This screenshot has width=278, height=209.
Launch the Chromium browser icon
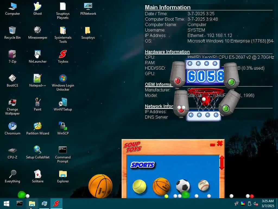12,128
